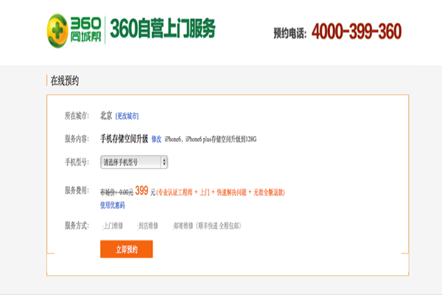Screen dimensions: 442x295
Task: Click the 北京 city name
Action: tap(106, 116)
